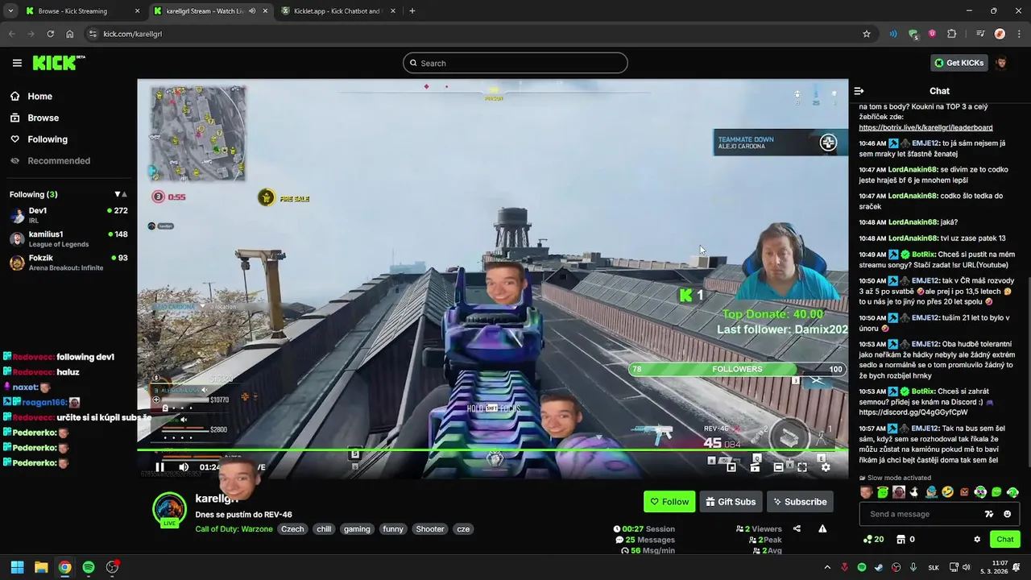The height and width of the screenshot is (580, 1031).
Task: Open Chrome media control button
Action: (980, 34)
